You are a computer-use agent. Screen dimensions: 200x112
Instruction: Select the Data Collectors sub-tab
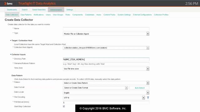[12, 15]
